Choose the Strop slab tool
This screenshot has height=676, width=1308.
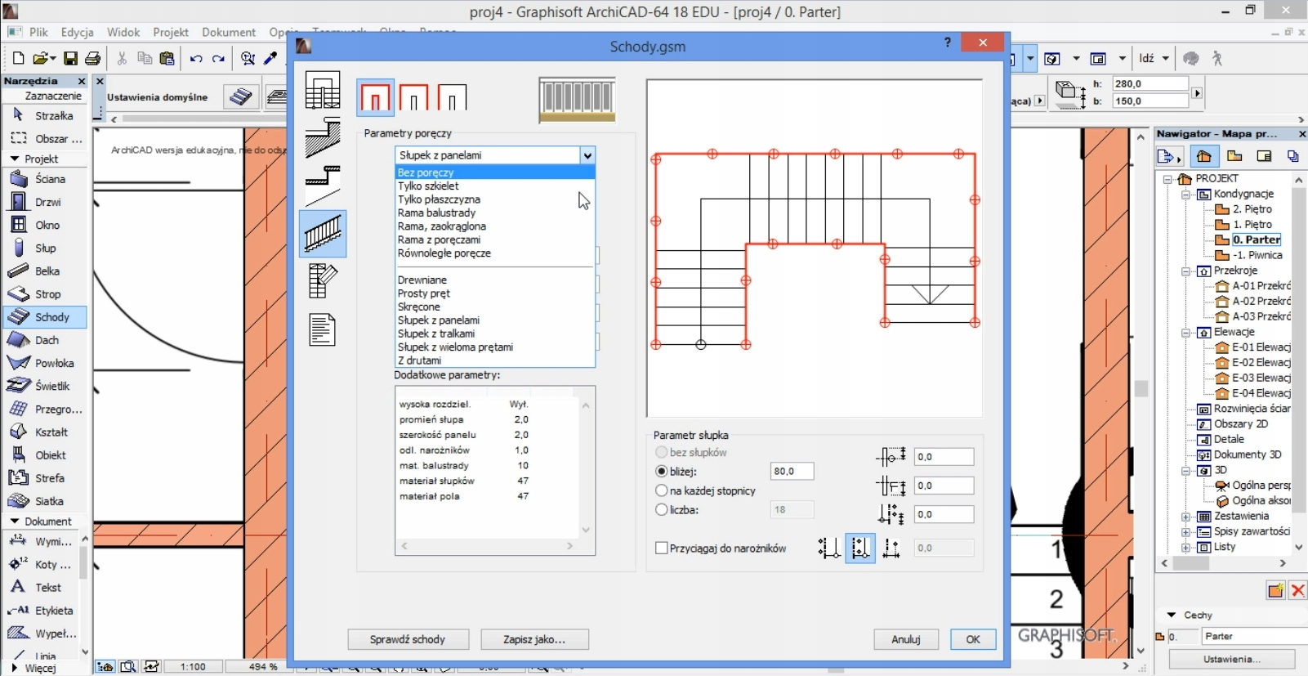45,293
